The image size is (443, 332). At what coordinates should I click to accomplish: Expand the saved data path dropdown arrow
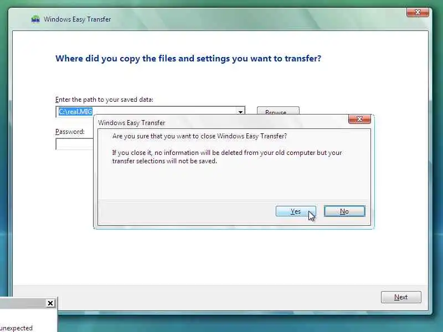pyautogui.click(x=240, y=111)
